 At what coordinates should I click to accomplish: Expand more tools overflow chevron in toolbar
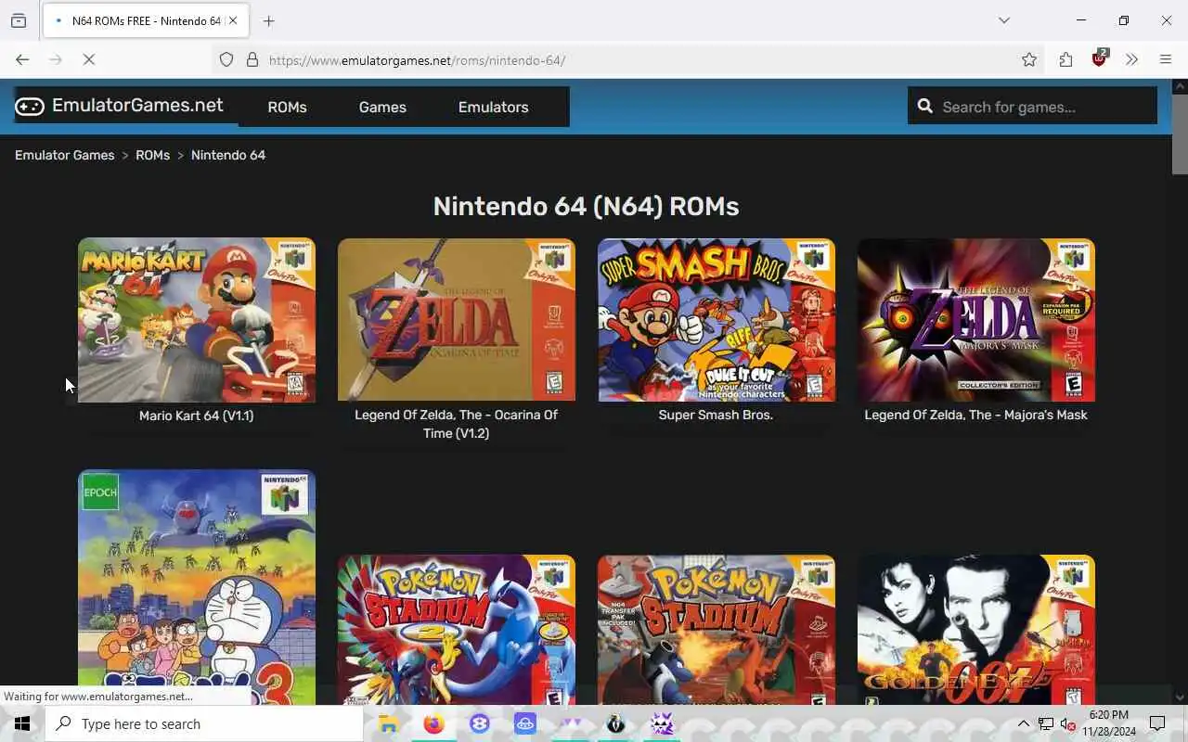pos(1131,60)
